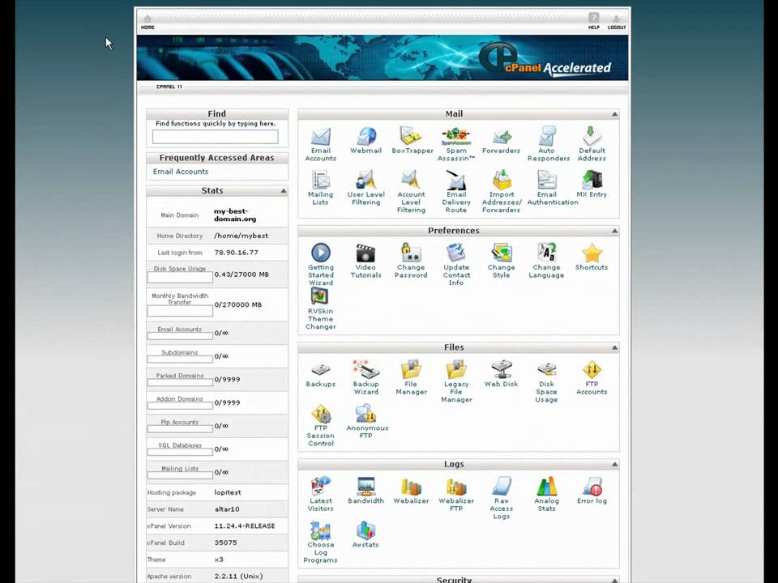Open Email Accounts under Frequently Accessed Areas

[x=181, y=172]
